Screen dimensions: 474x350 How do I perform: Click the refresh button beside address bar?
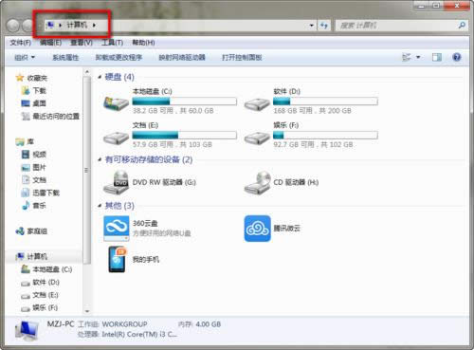click(324, 26)
